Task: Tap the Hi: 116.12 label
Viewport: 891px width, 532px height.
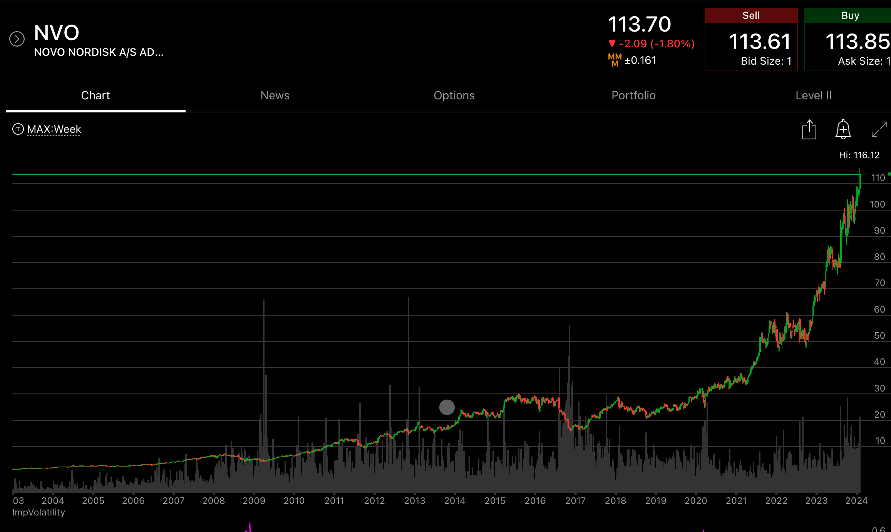Action: tap(859, 155)
